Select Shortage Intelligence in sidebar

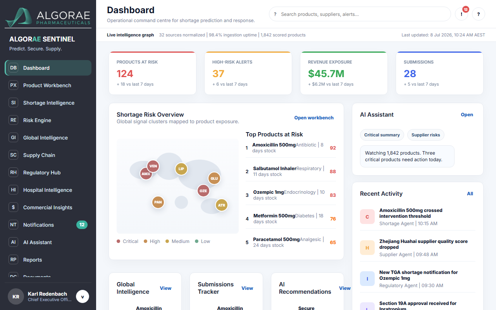pos(48,103)
